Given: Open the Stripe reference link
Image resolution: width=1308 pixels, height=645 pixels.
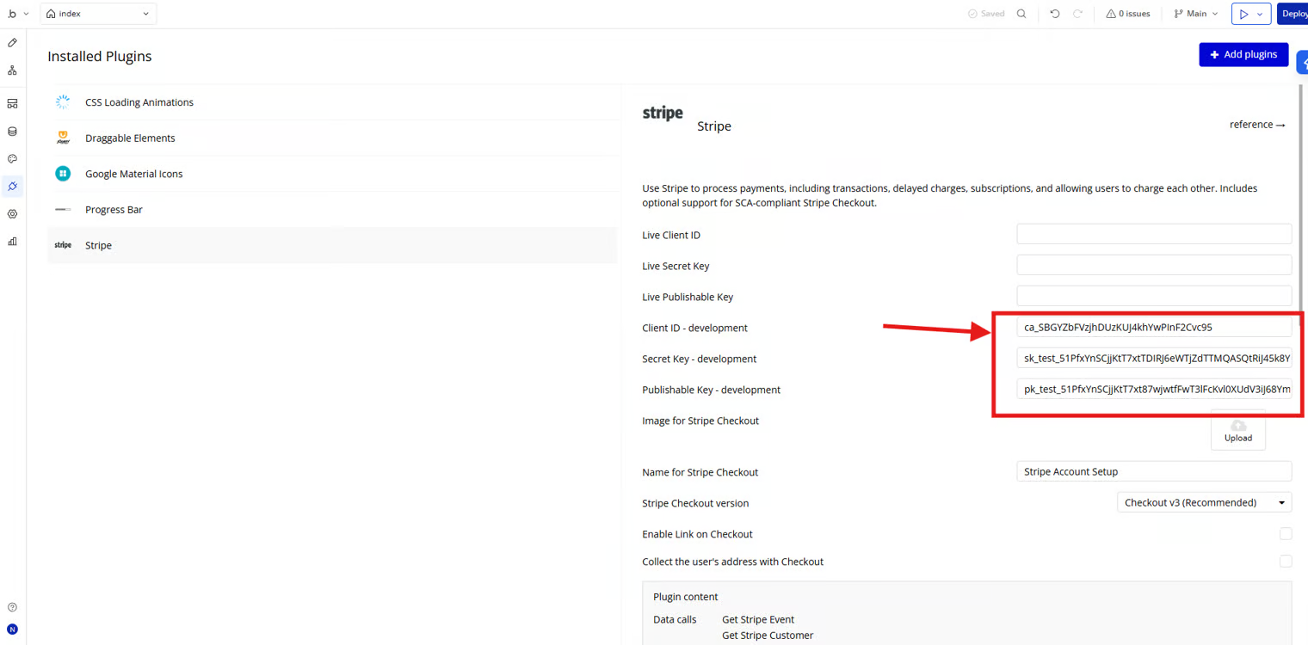Looking at the screenshot, I should tap(1257, 125).
